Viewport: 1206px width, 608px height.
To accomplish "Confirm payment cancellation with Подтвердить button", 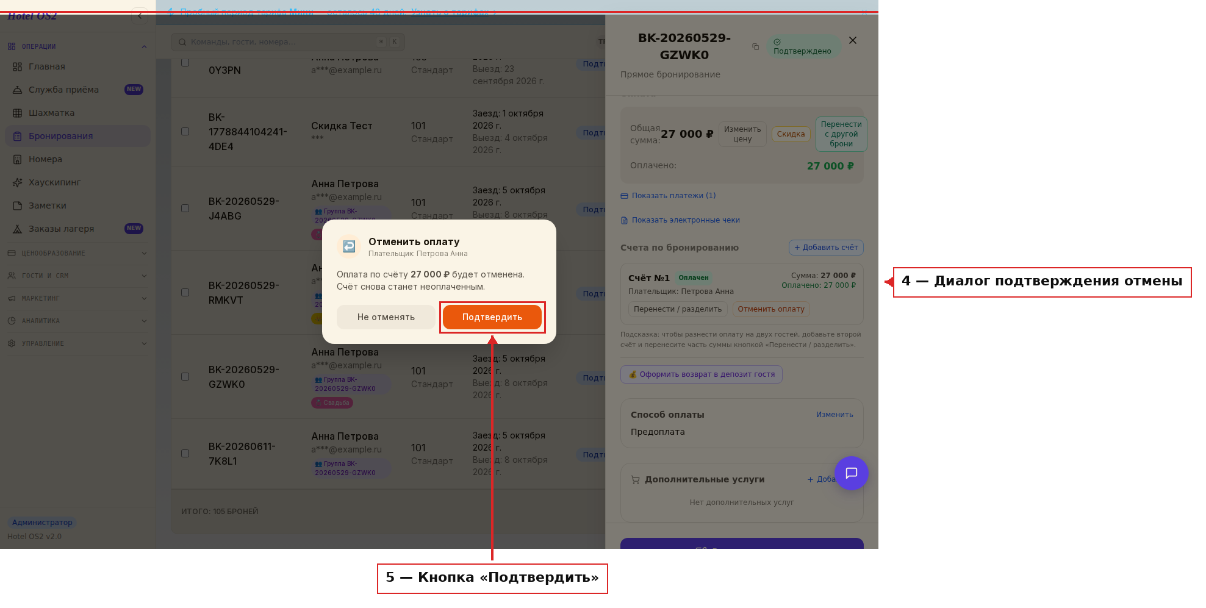I will point(492,317).
